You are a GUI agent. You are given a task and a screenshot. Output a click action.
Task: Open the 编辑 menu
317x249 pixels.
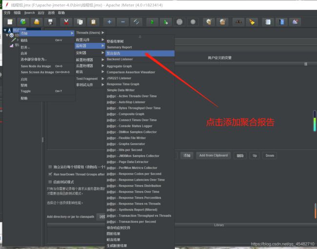click(17, 13)
